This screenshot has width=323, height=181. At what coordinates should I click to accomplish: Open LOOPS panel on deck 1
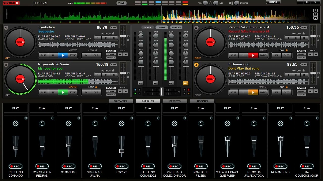click(111, 54)
